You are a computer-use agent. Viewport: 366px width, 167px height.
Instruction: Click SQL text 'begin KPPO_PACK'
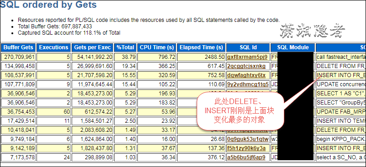pyautogui.click(x=341, y=139)
